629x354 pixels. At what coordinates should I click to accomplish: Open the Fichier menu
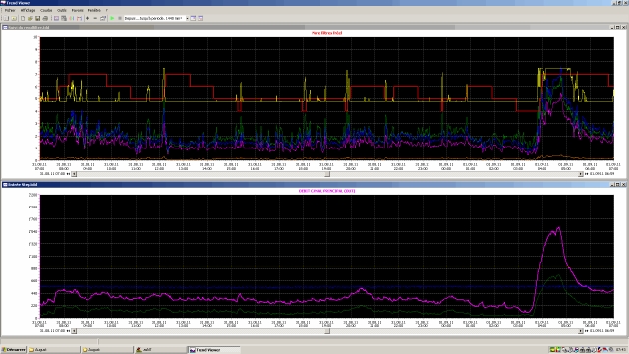pyautogui.click(x=10, y=10)
